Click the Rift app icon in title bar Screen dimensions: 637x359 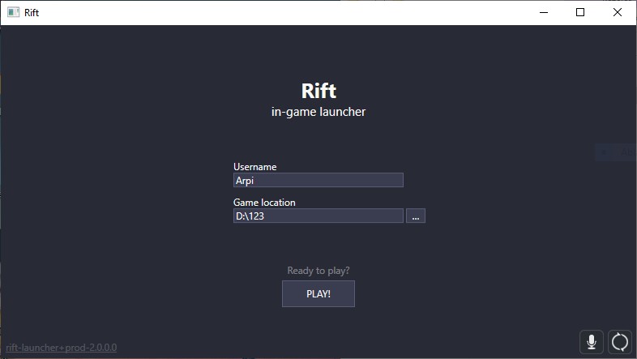(13, 12)
